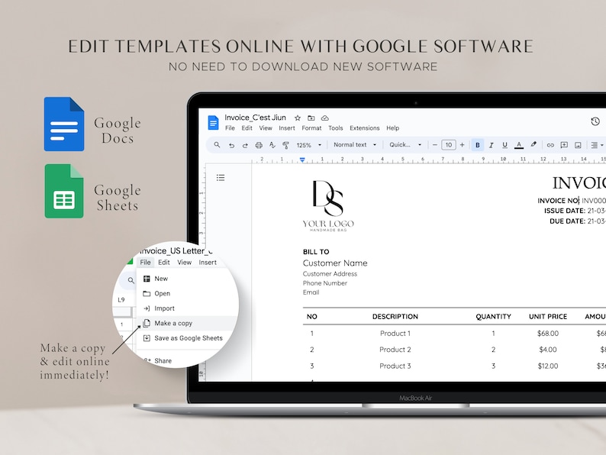606x455 pixels.
Task: Click the Customer Address line
Action: pos(330,274)
